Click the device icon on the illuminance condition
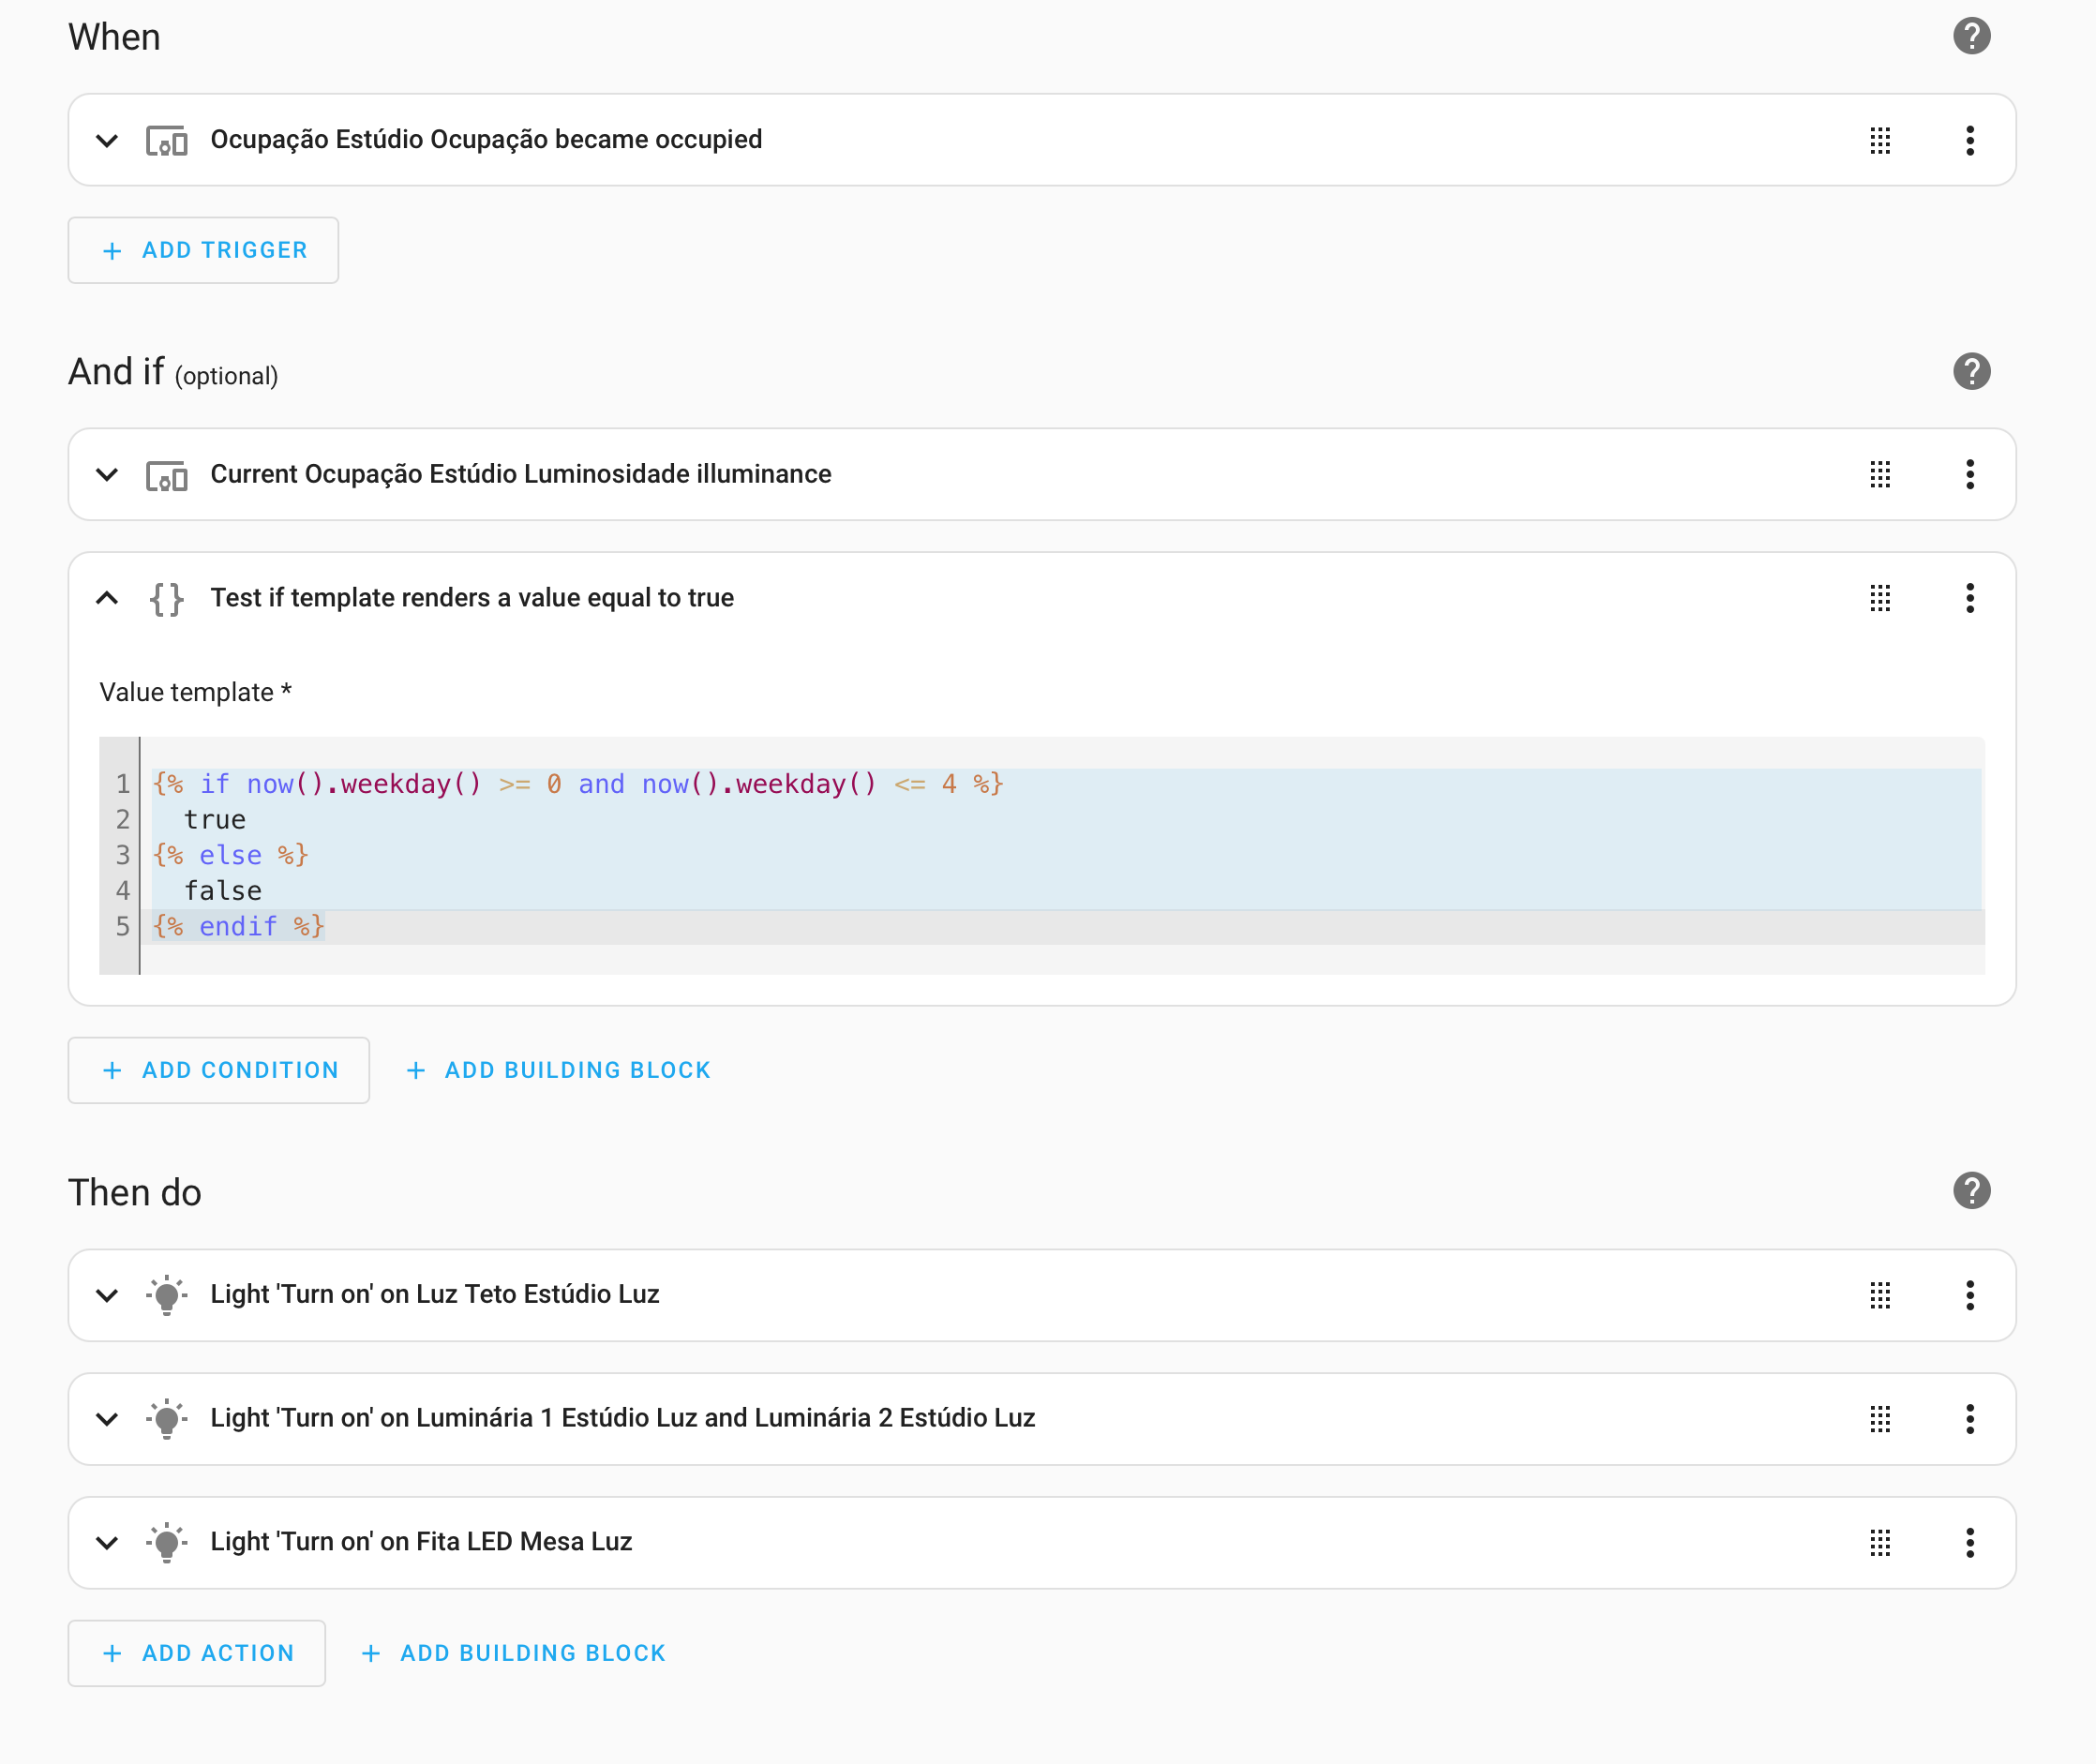The height and width of the screenshot is (1764, 2096). 166,475
